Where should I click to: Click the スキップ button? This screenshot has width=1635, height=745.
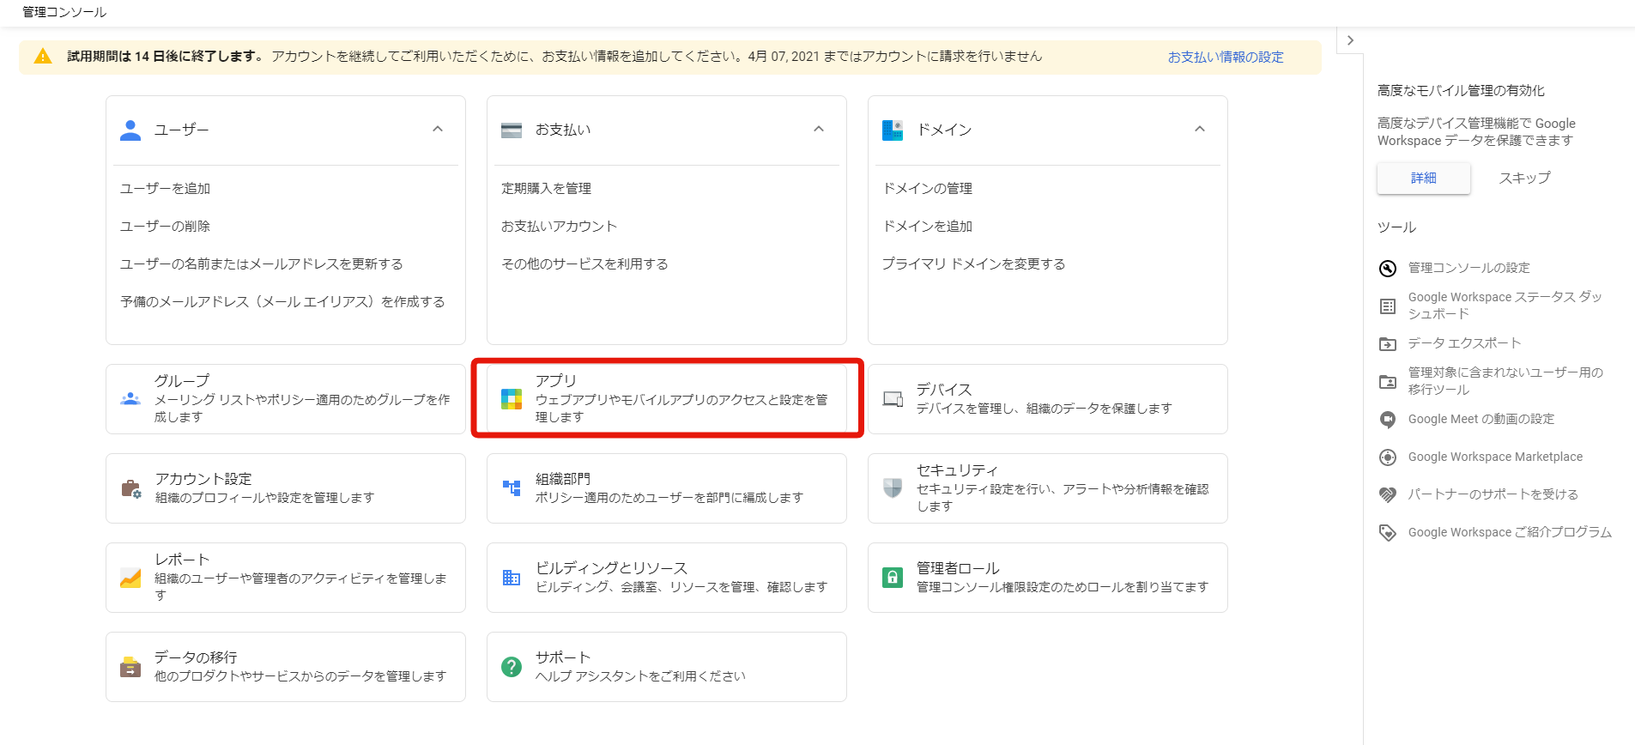pos(1524,179)
